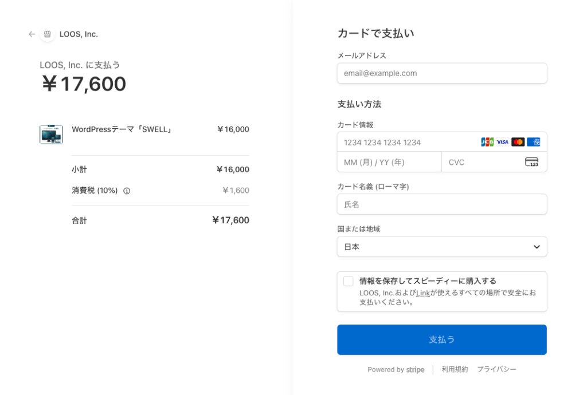The width and height of the screenshot is (587, 395).
Task: Click the consumption tax info icon
Action: point(127,191)
